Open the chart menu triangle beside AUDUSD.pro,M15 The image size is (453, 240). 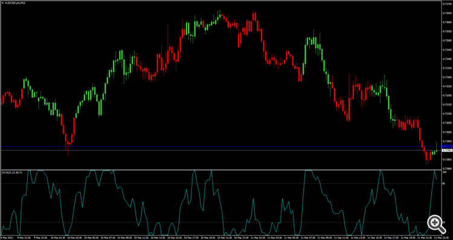pos(2,2)
